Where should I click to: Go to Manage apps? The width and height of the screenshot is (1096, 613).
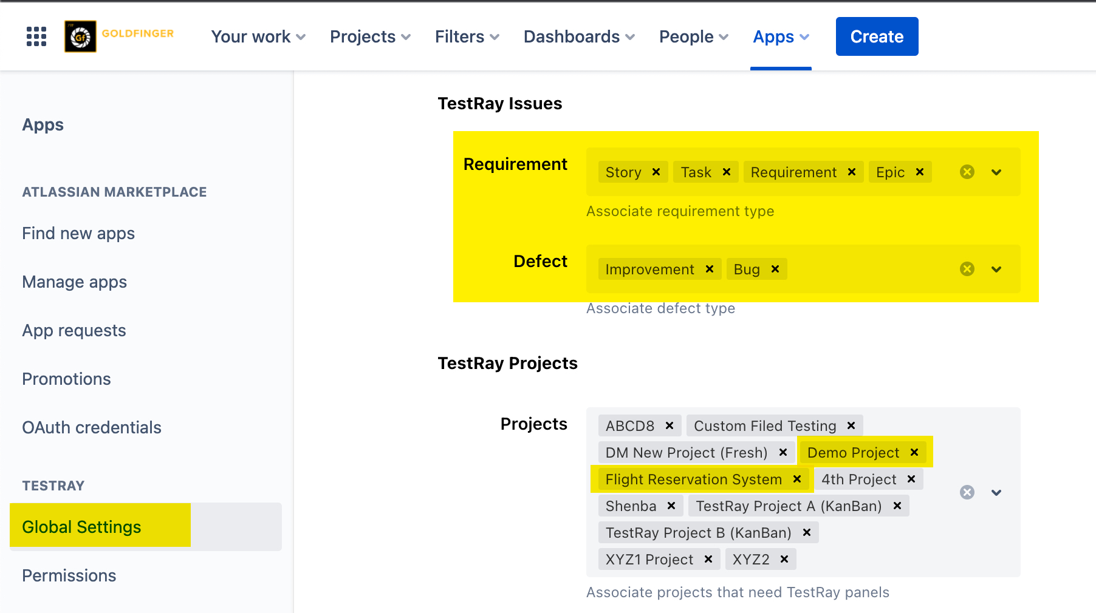(x=75, y=282)
